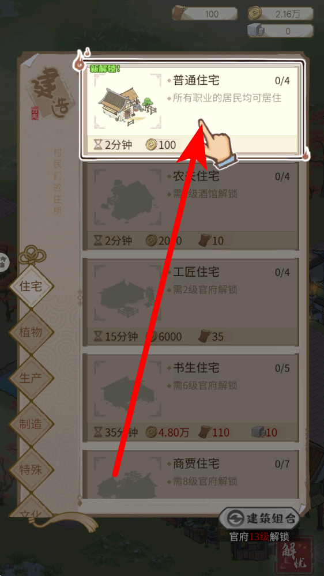The height and width of the screenshot is (576, 324).
Task: Switch to the 住宅 category tab
Action: click(x=31, y=287)
